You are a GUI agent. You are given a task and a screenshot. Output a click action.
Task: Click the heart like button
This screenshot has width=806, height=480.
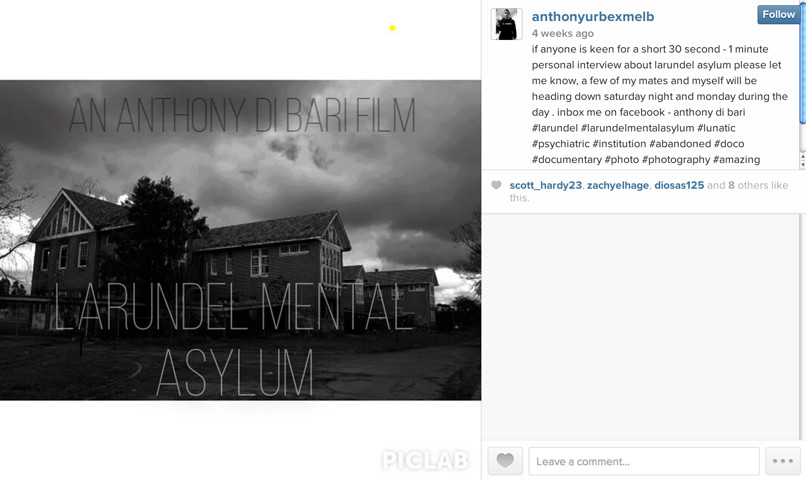coord(505,461)
